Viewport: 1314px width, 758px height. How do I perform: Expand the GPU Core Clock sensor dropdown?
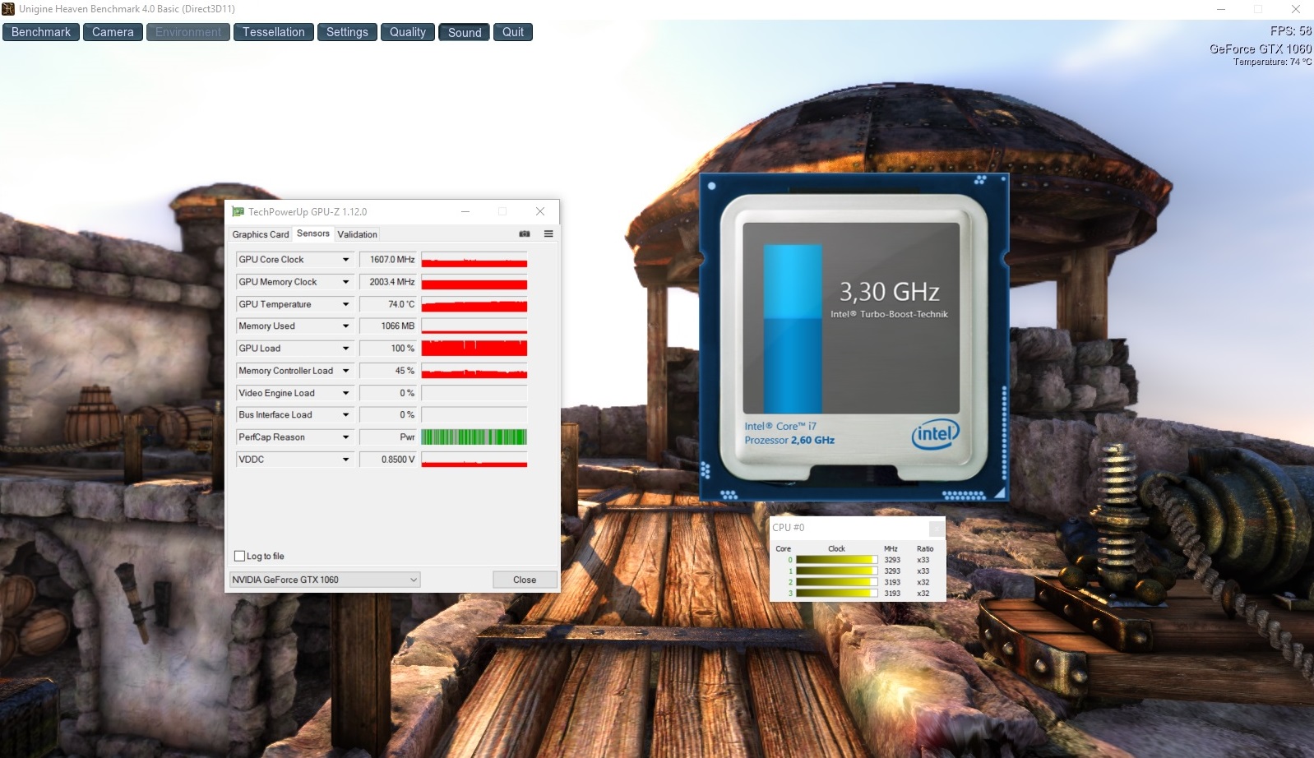tap(346, 260)
